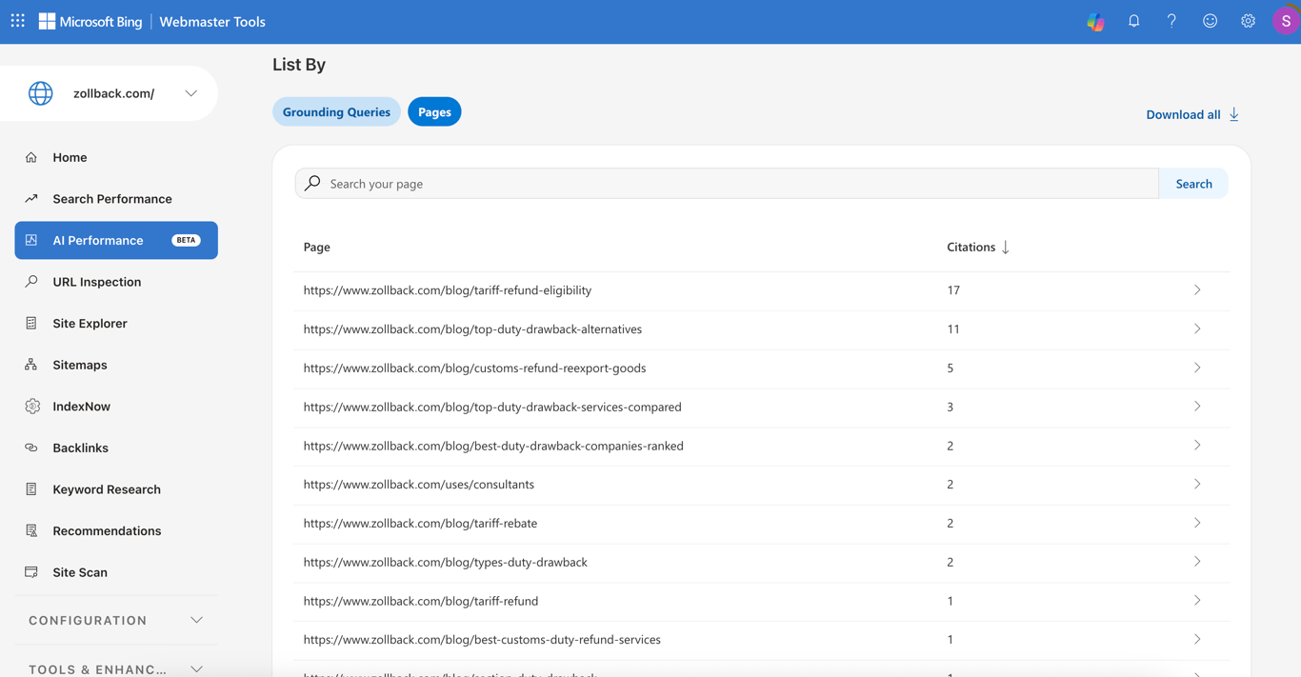Click the uses/consultants URL
This screenshot has height=677, width=1301.
[419, 484]
